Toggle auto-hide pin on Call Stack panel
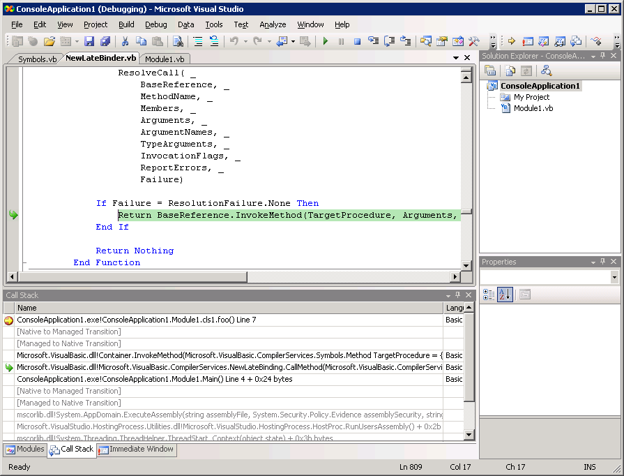 [x=457, y=295]
